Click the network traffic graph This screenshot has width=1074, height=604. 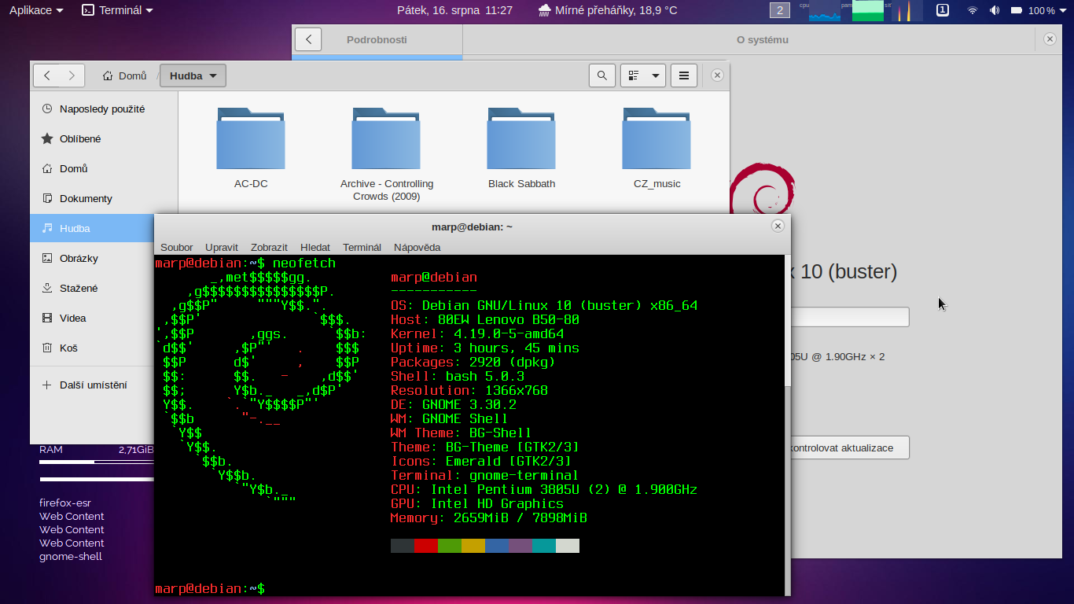pyautogui.click(x=908, y=10)
